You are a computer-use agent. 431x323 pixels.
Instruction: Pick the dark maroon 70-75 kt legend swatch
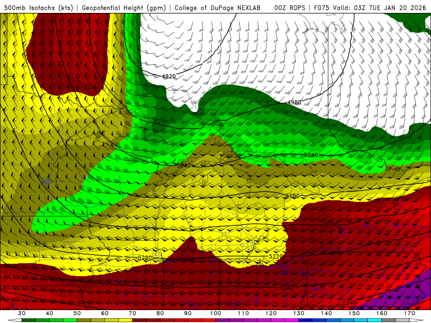(x=140, y=320)
